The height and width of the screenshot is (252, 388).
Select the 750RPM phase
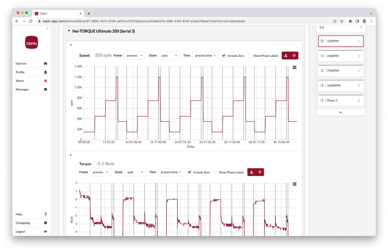pyautogui.click(x=341, y=70)
